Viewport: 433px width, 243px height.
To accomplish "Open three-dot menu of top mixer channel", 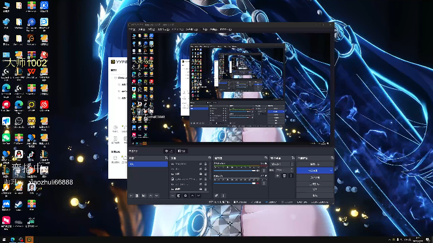I will pyautogui.click(x=264, y=171).
